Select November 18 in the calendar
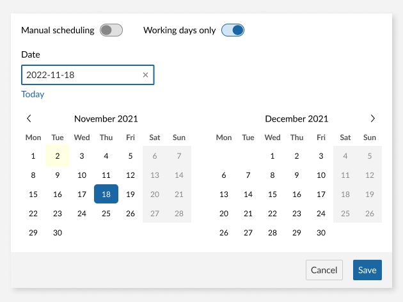 click(x=106, y=195)
